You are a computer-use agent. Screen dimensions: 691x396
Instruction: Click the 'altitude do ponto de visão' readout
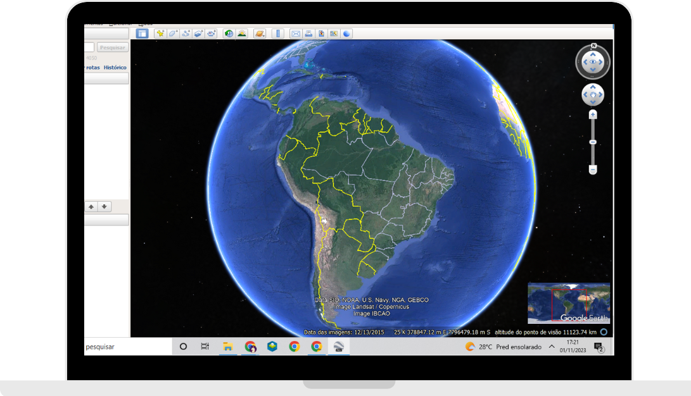coord(545,332)
